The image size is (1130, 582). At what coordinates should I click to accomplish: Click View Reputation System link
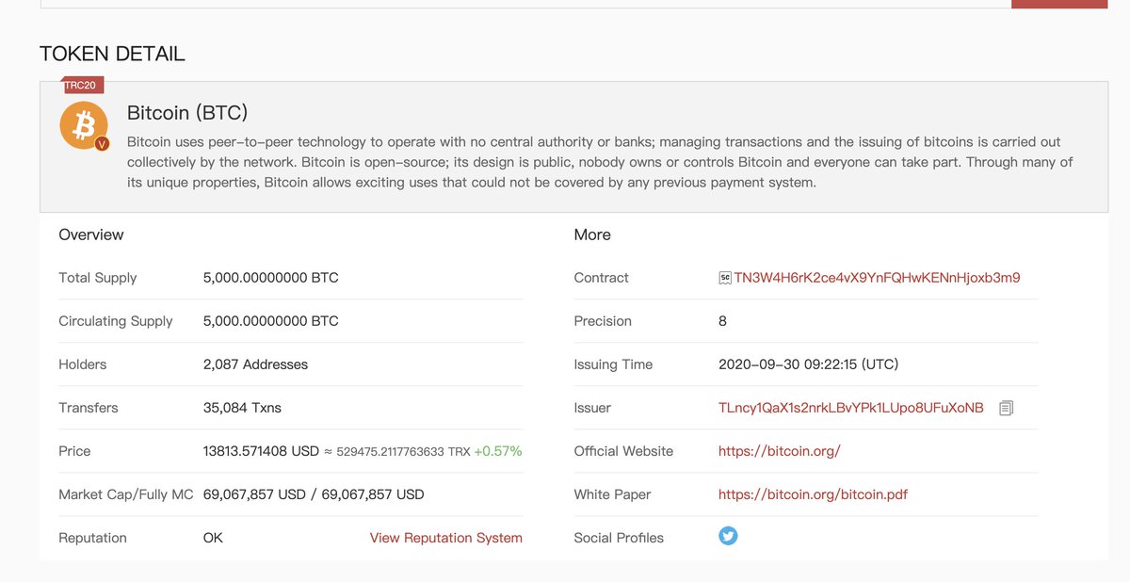click(x=446, y=538)
